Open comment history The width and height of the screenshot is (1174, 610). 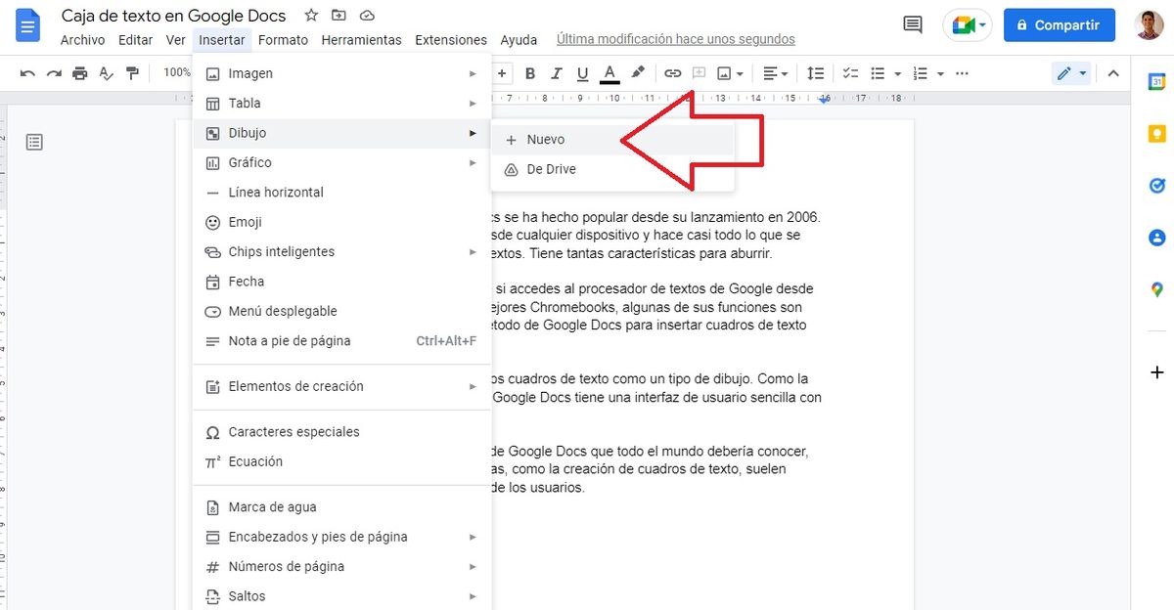tap(913, 25)
